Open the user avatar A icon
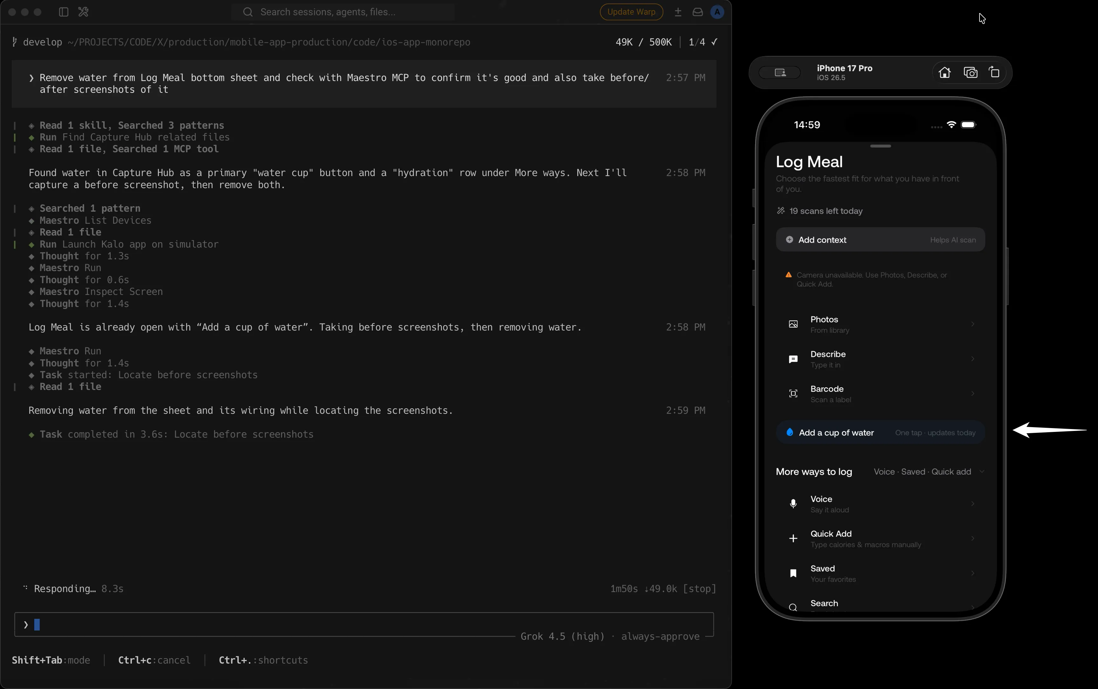 [x=717, y=12]
